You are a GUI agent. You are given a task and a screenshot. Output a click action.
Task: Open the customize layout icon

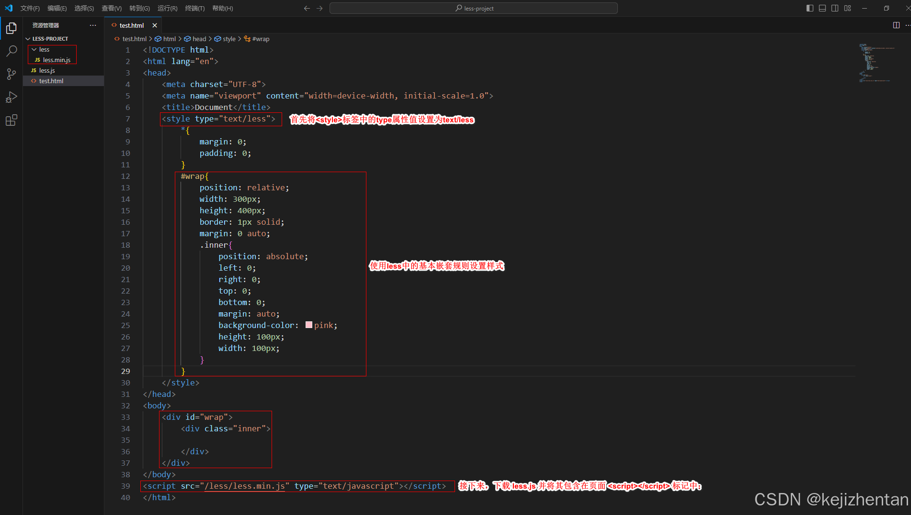848,8
